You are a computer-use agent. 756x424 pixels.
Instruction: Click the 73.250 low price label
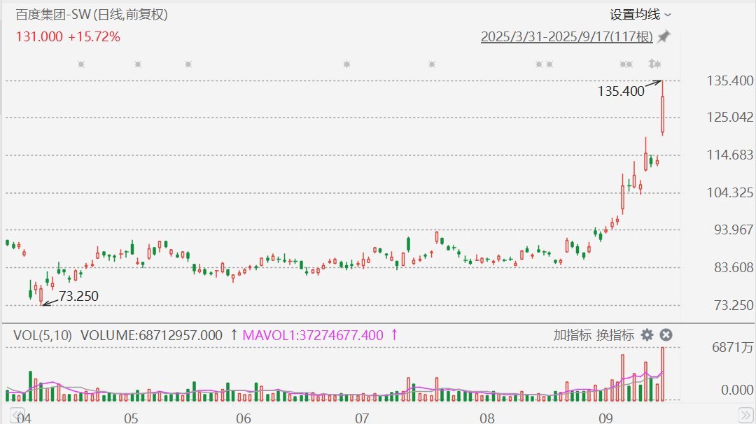(x=78, y=297)
